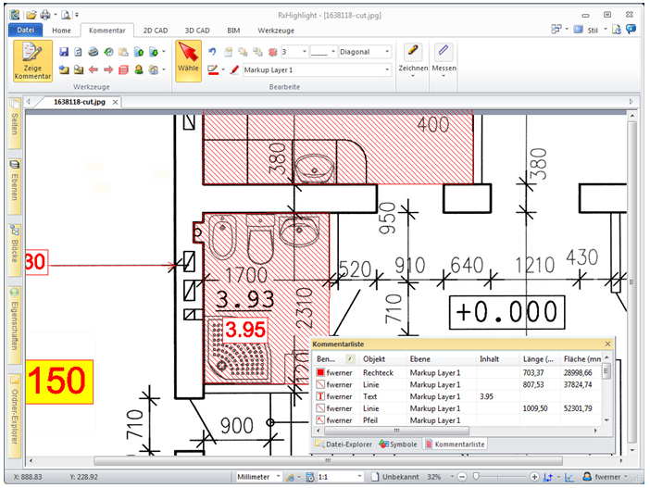Click the save markup icon in Werkzeuge
The height and width of the screenshot is (488, 650).
[x=63, y=52]
